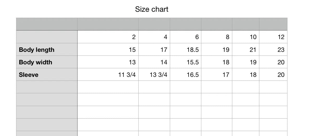
Task: Select the 15.5 body width cell
Action: pos(185,62)
